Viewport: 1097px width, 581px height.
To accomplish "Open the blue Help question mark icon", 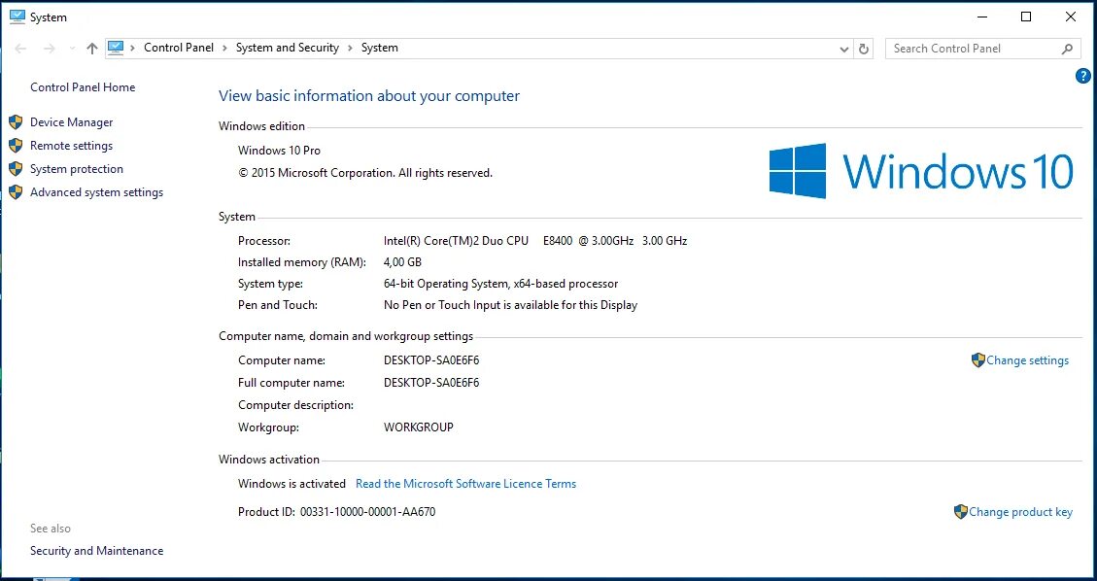I will pyautogui.click(x=1083, y=76).
